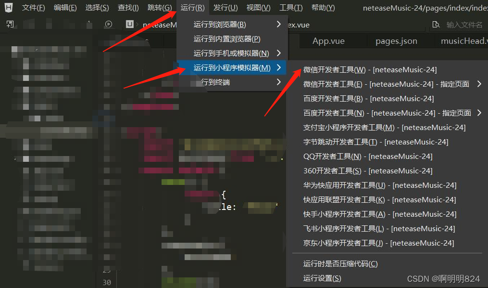
Task: Open the 工具(T) menu
Action: 291,8
